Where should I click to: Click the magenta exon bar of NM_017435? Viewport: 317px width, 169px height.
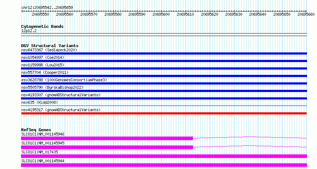[x=164, y=156]
